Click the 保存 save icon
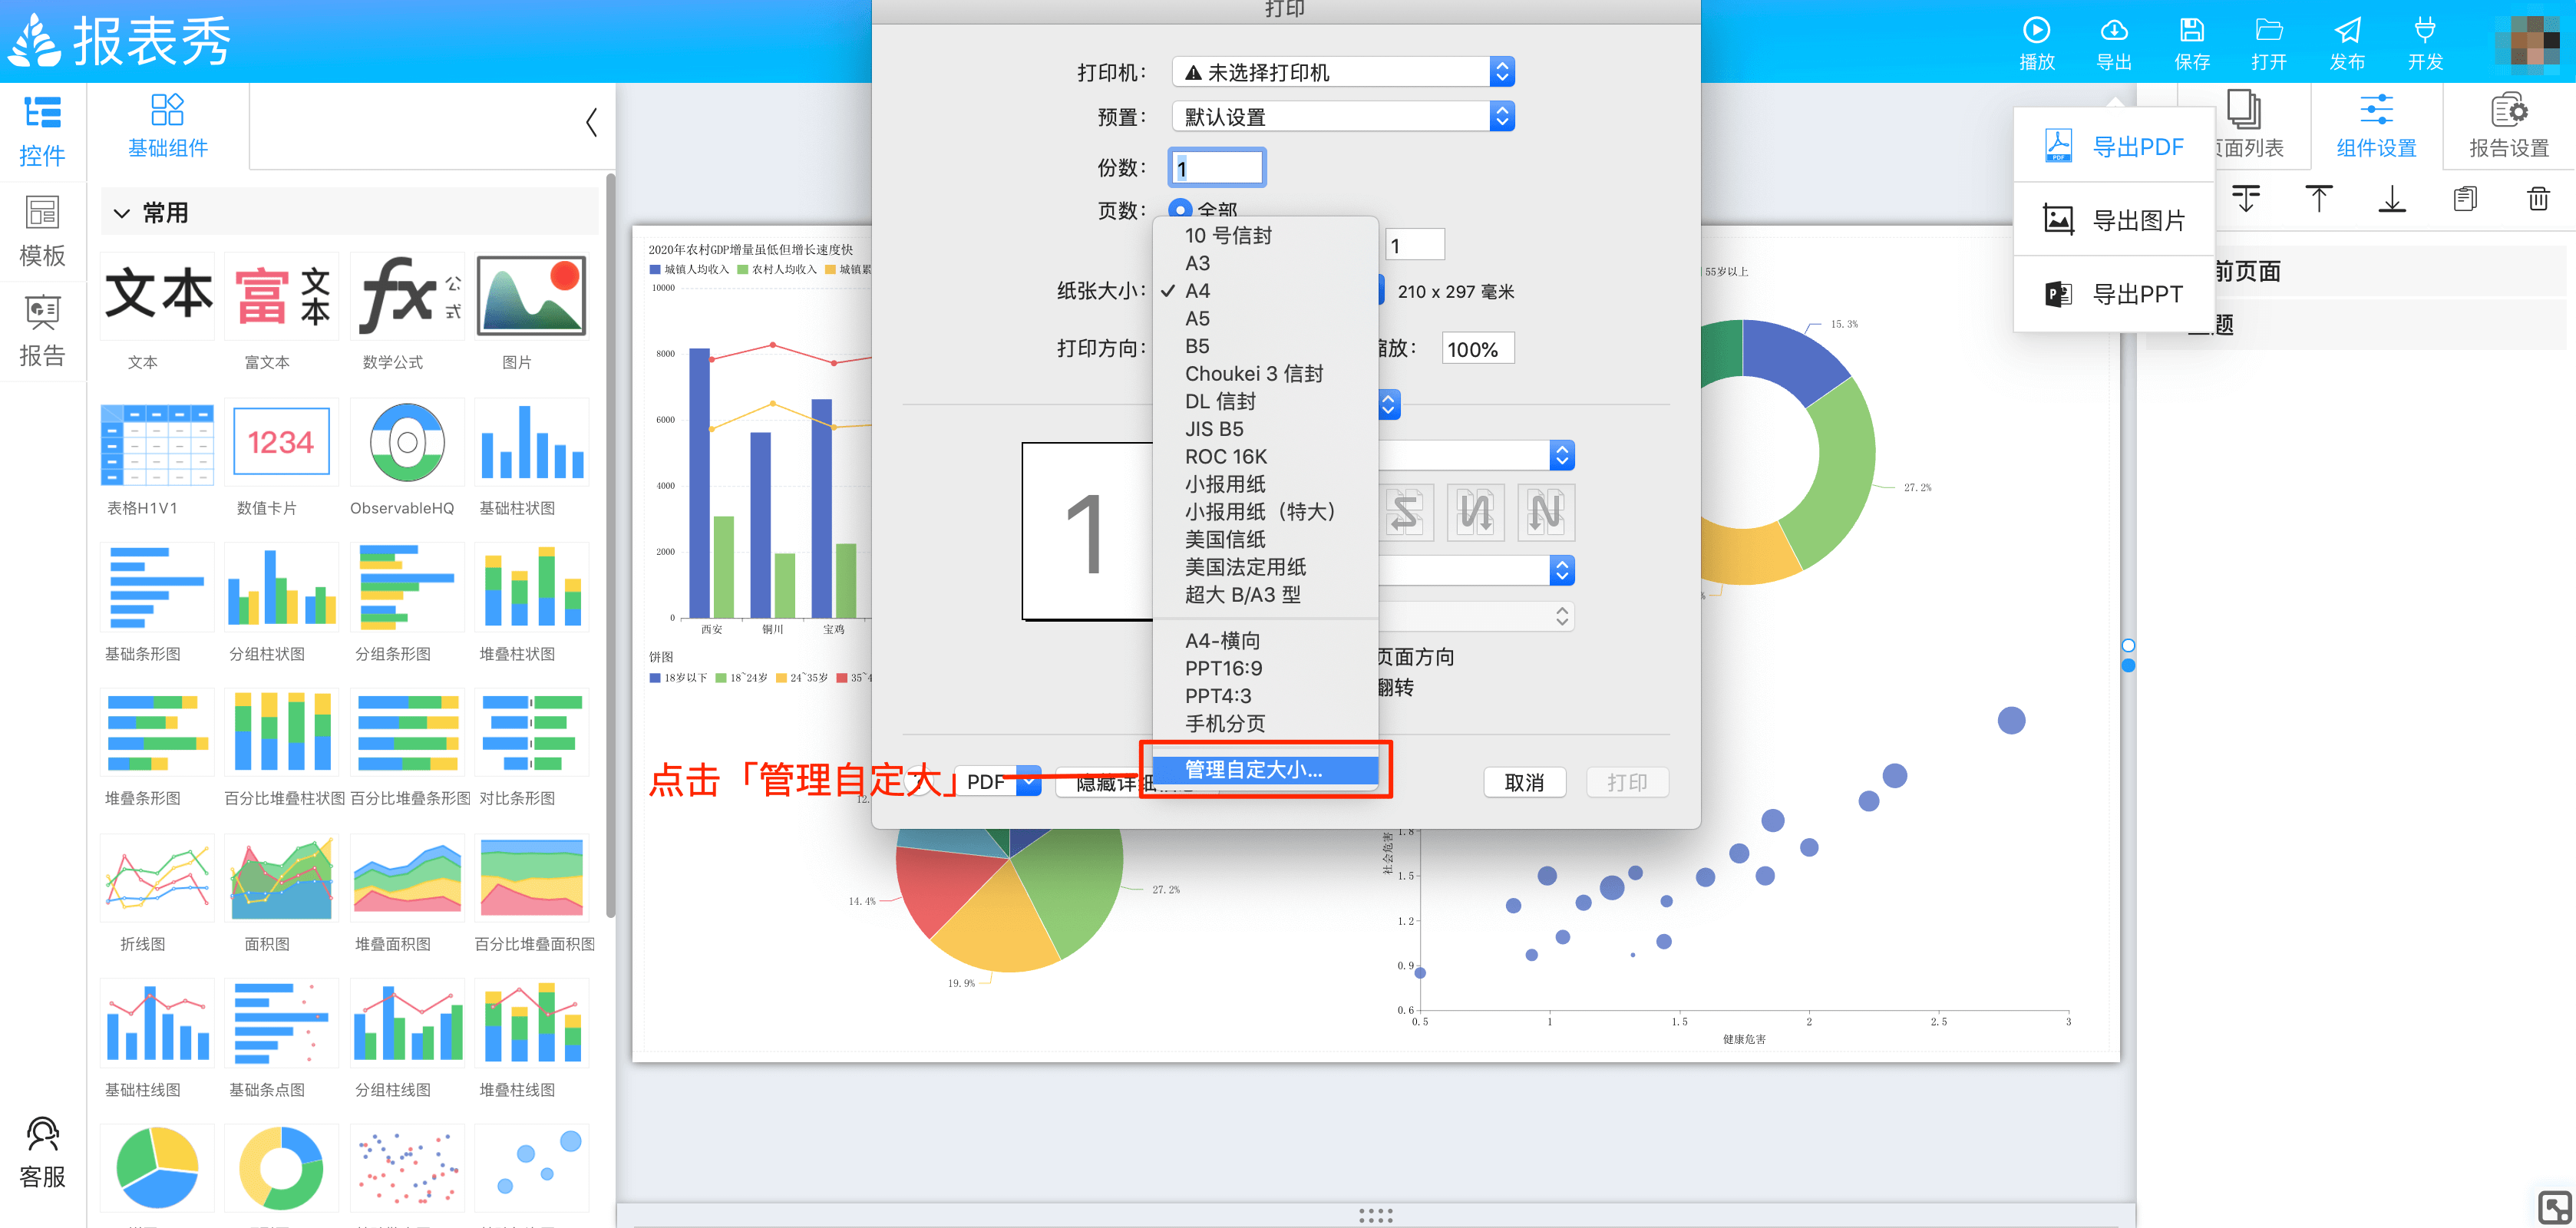The width and height of the screenshot is (2576, 1228). point(2191,30)
